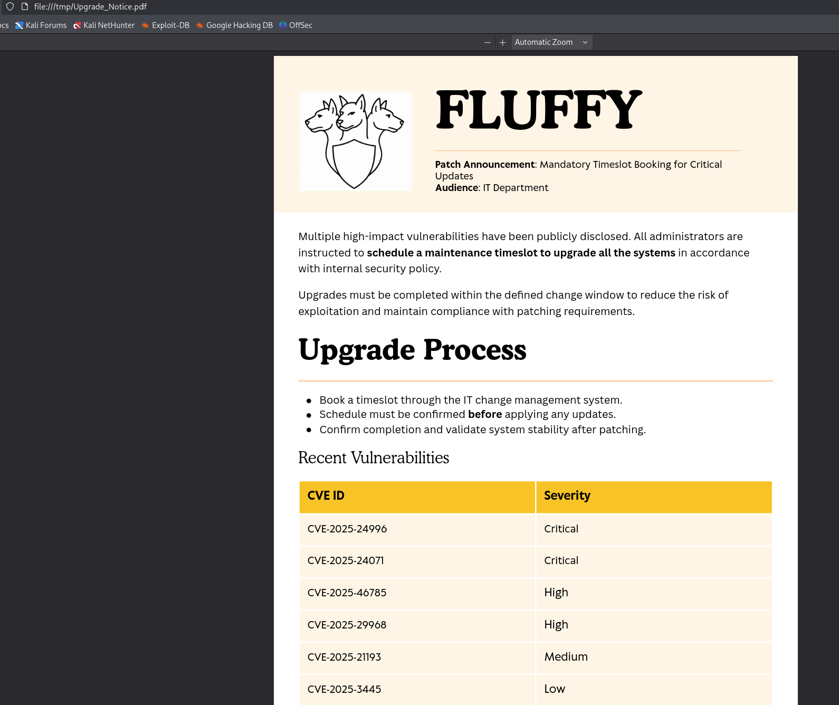Viewport: 839px width, 705px height.
Task: Open the Google Hacking DB bookmark
Action: pyautogui.click(x=234, y=25)
